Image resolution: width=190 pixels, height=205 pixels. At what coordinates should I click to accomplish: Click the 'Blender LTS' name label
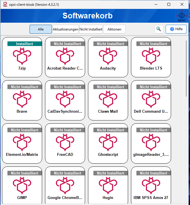tap(151, 68)
